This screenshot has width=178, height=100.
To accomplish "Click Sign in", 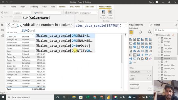I will click(152, 2).
